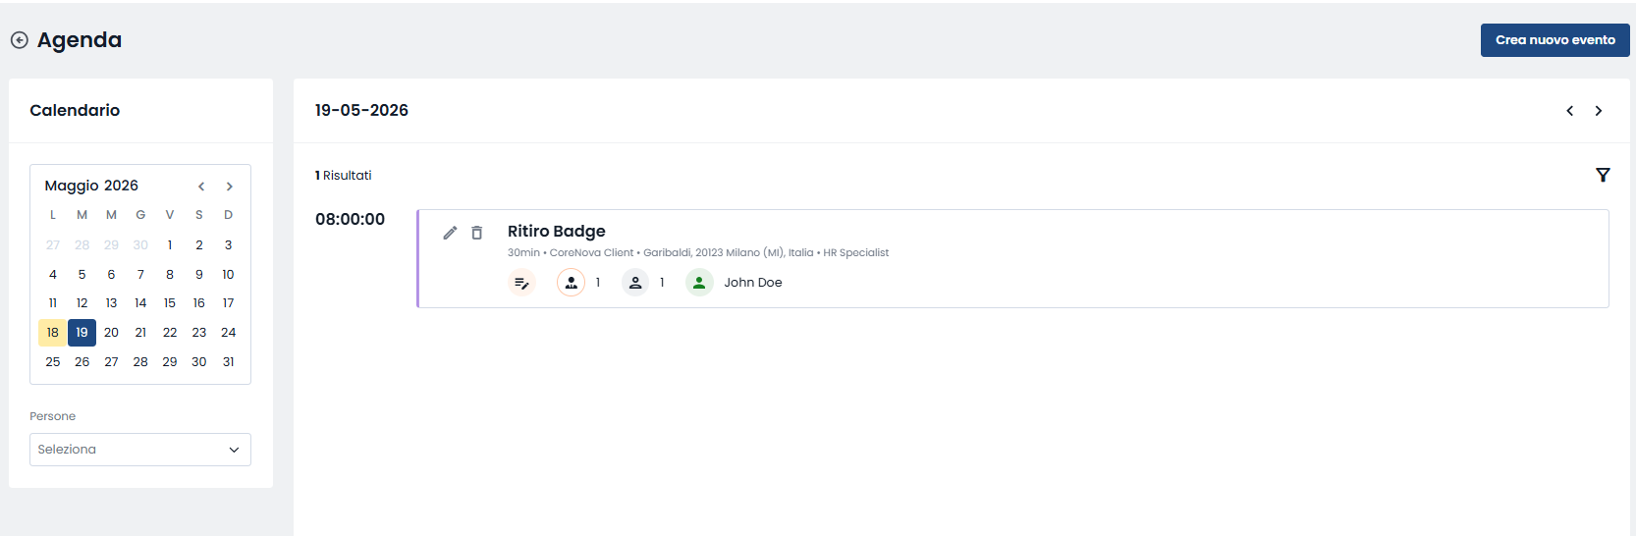
Task: Delete the Ritiro Badge event with trash icon
Action: [476, 233]
